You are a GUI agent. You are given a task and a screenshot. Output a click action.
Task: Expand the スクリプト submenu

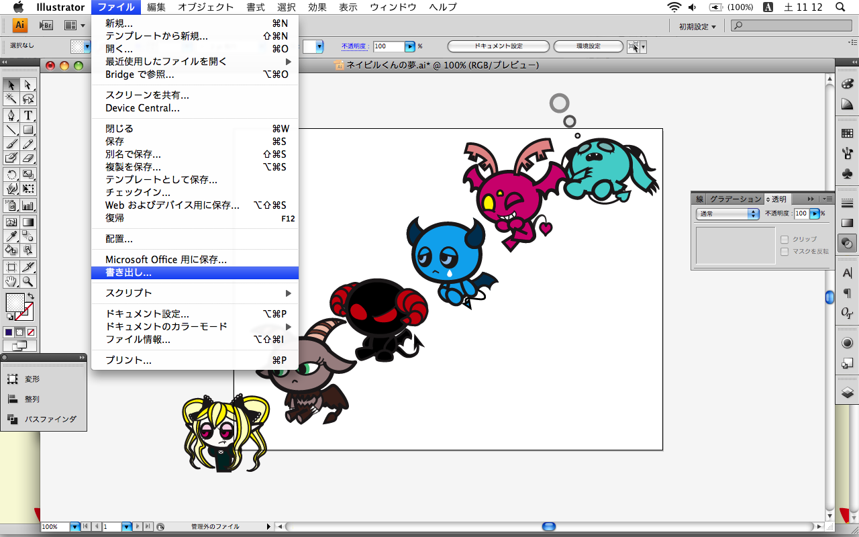click(195, 293)
